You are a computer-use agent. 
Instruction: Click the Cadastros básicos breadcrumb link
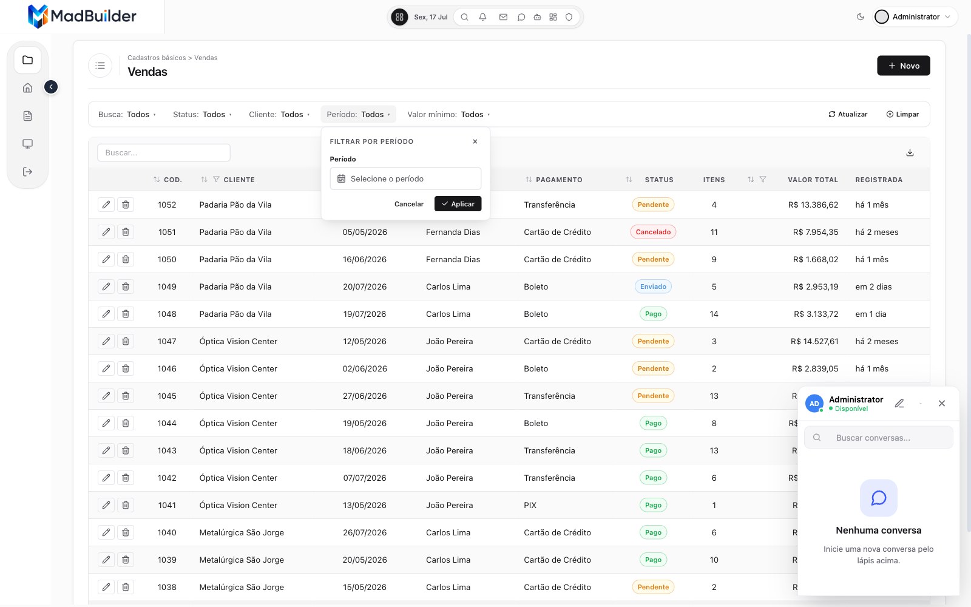point(157,58)
